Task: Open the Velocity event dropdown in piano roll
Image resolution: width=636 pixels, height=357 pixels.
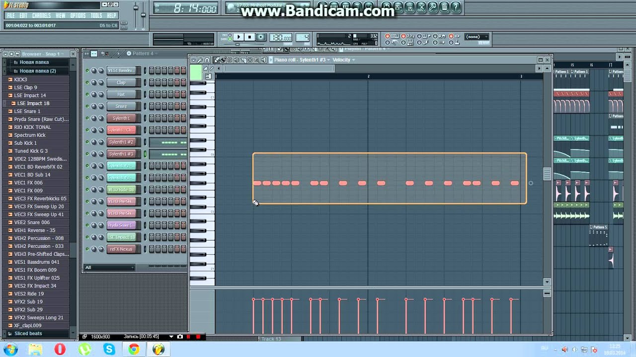Action: pyautogui.click(x=344, y=60)
